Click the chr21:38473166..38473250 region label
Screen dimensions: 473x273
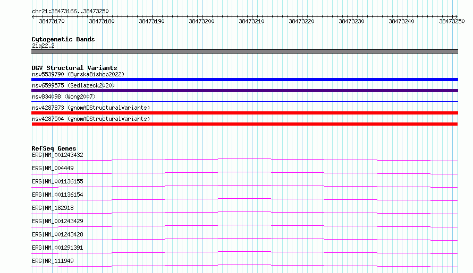(x=70, y=11)
